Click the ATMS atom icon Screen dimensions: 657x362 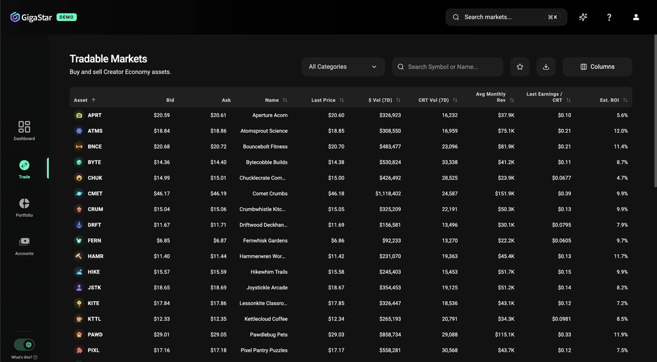pyautogui.click(x=79, y=131)
